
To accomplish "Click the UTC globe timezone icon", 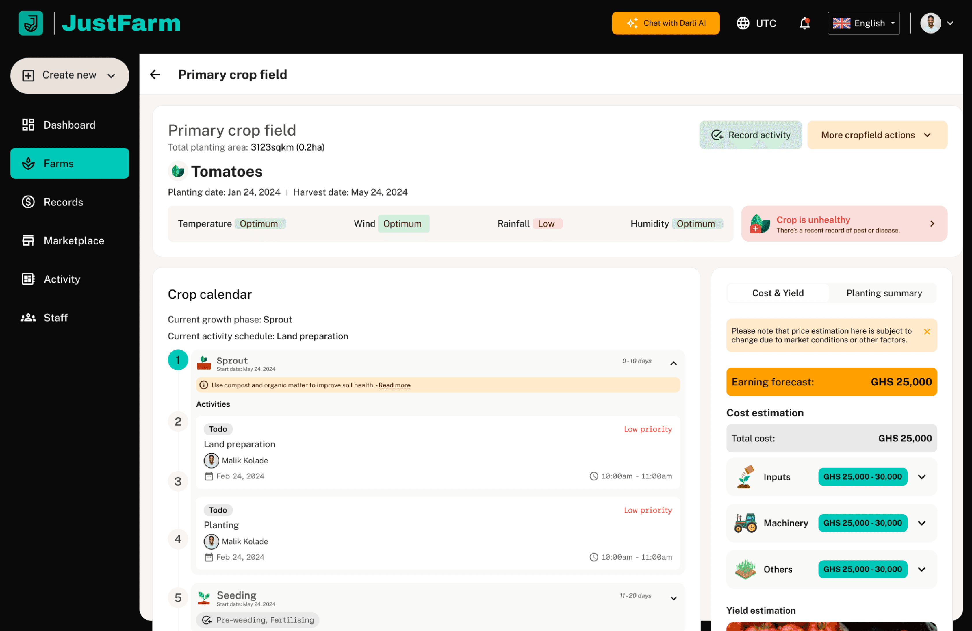I will (x=743, y=23).
